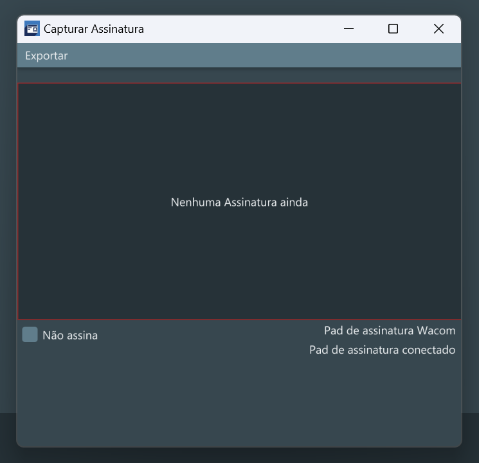Image resolution: width=479 pixels, height=463 pixels.
Task: Click the Capturar Assinatura window title text
Action: 94,29
